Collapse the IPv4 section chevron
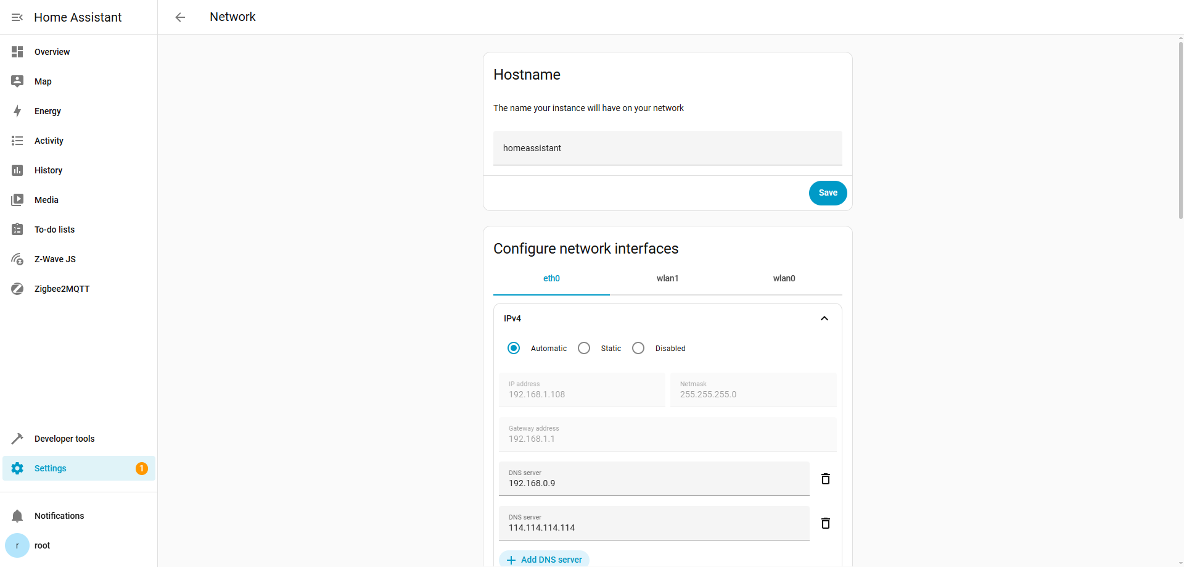The image size is (1184, 567). tap(824, 318)
